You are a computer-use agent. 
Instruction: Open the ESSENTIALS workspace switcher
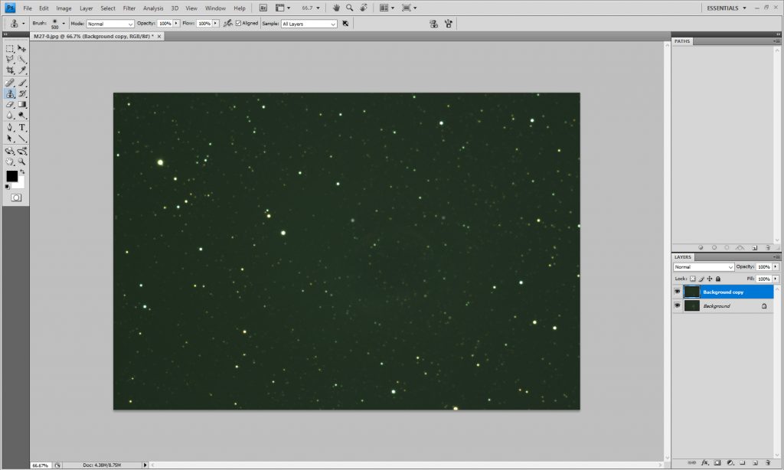727,8
